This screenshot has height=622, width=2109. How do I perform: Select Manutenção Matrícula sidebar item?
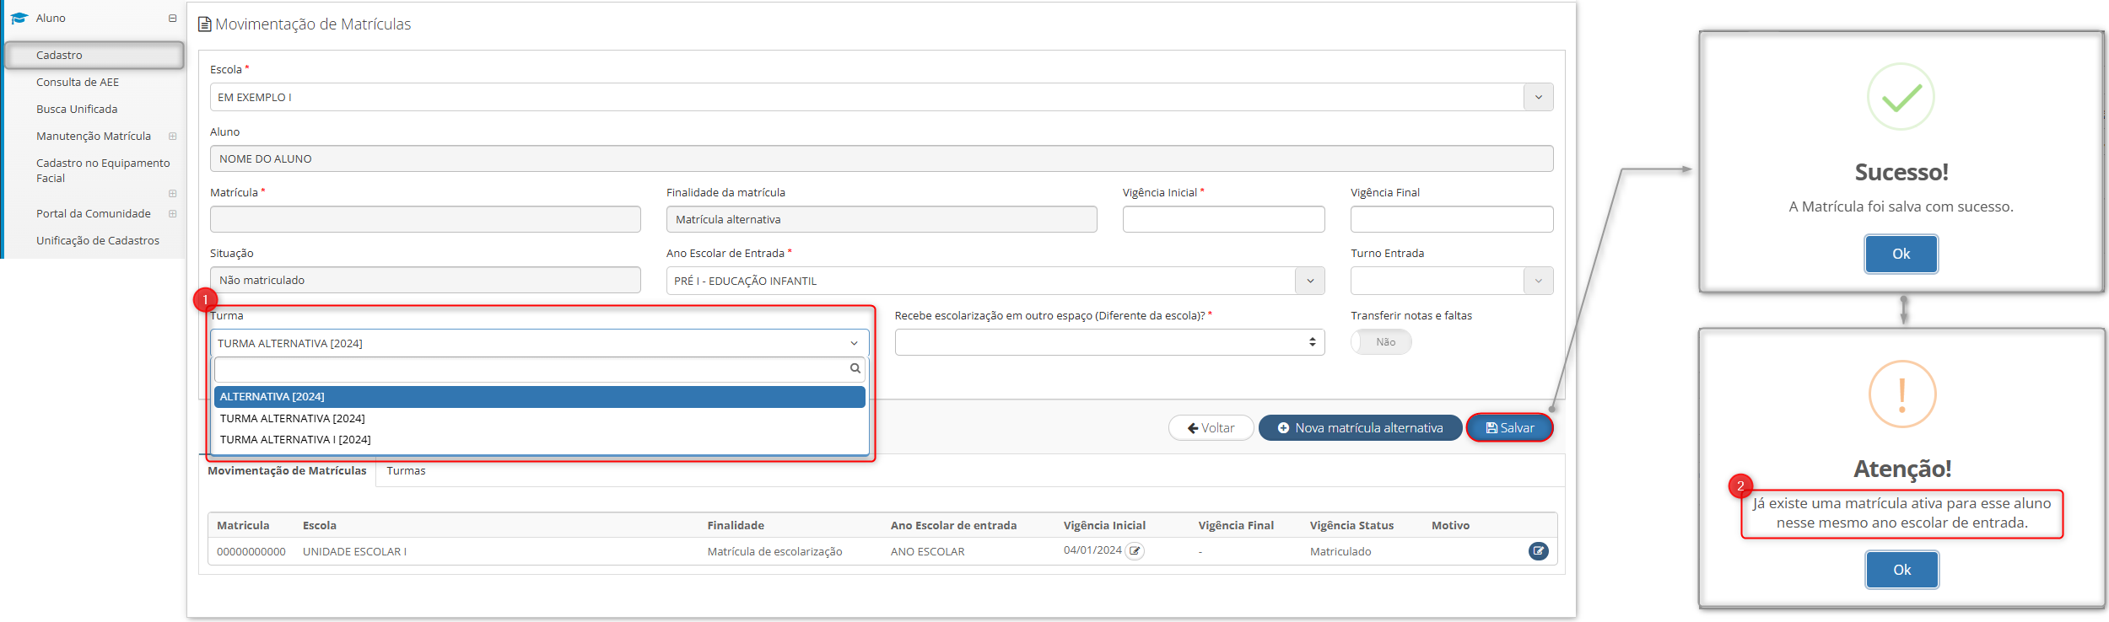(x=94, y=136)
